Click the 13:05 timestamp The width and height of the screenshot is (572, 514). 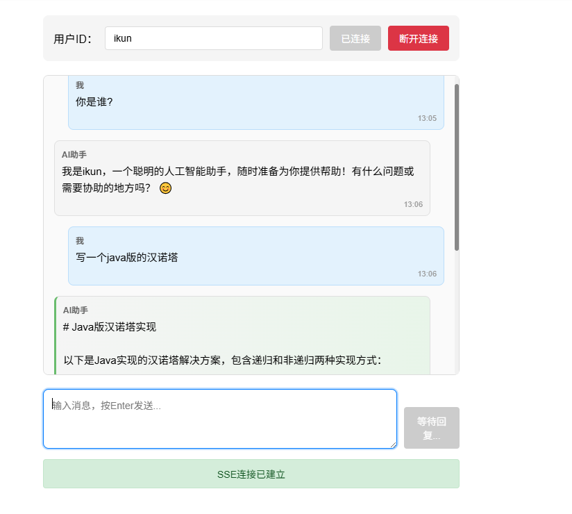tap(427, 118)
